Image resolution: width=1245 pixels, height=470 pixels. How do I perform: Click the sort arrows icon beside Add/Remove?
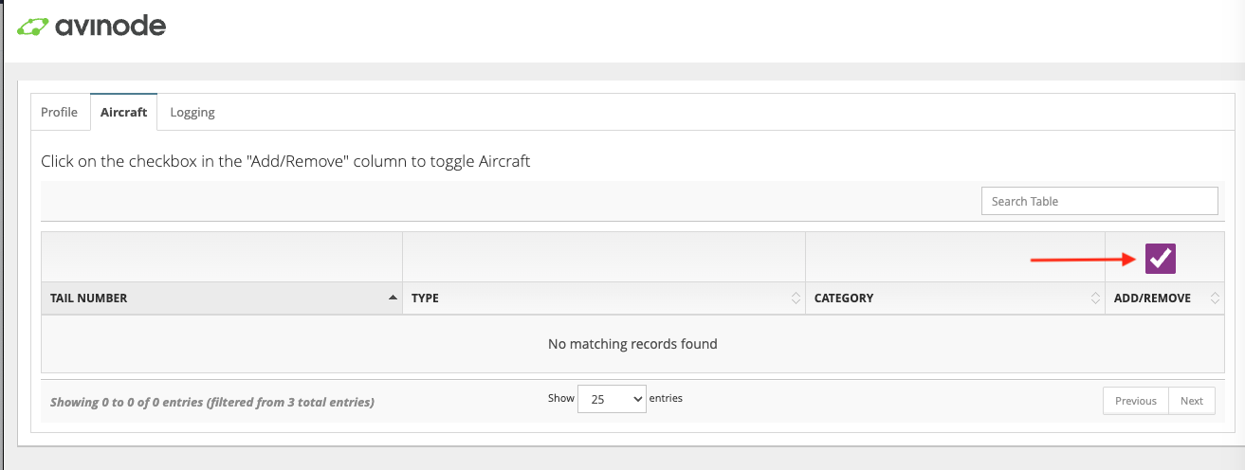coord(1215,298)
